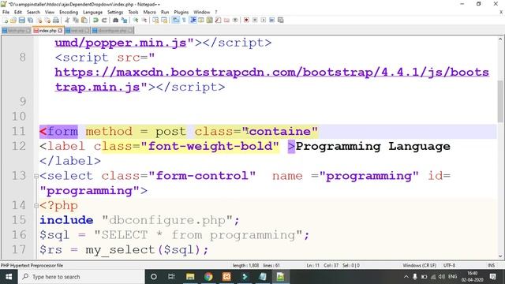Close the index.php tab with its X
The height and width of the screenshot is (284, 505).
tap(60, 31)
